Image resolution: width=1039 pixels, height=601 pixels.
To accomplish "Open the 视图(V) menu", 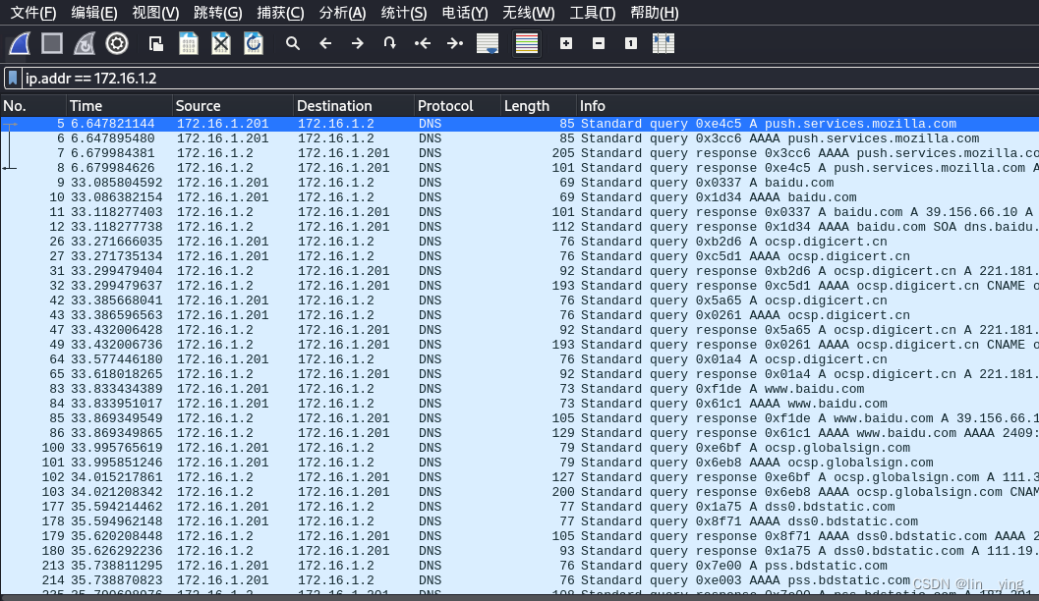I will [x=155, y=13].
